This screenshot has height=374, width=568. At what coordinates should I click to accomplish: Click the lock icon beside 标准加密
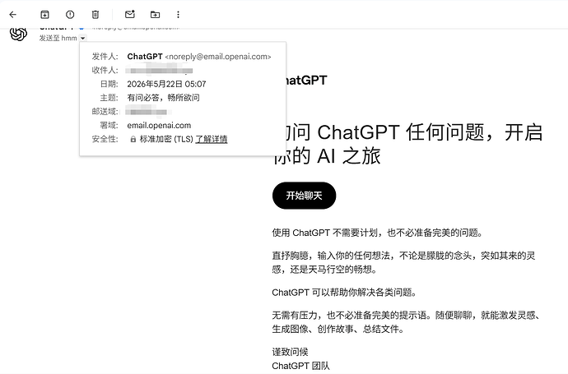click(133, 139)
